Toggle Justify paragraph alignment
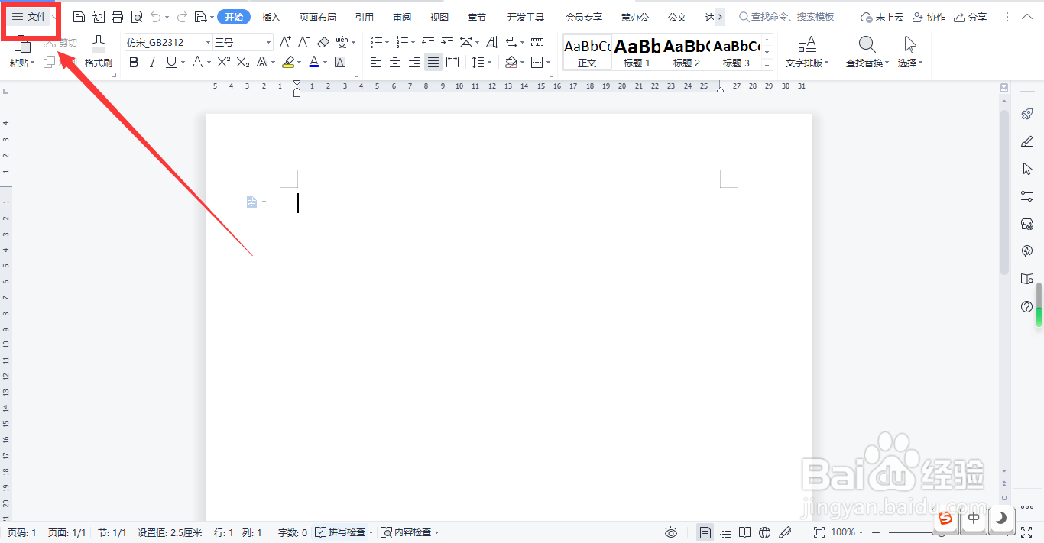The height and width of the screenshot is (543, 1044). [433, 62]
